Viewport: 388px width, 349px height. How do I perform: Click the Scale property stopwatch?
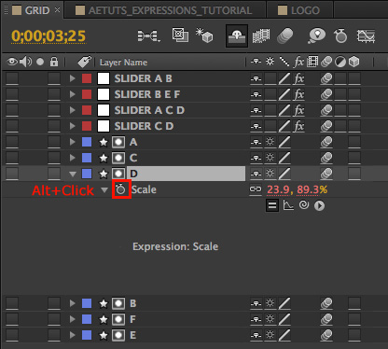point(120,189)
